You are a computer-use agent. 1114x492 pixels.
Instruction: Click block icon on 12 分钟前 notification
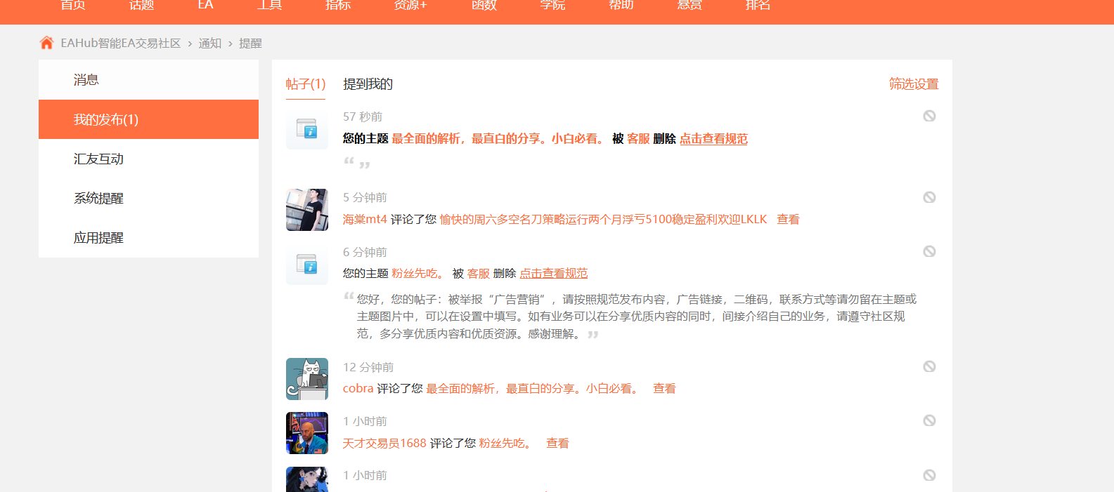[x=929, y=366]
